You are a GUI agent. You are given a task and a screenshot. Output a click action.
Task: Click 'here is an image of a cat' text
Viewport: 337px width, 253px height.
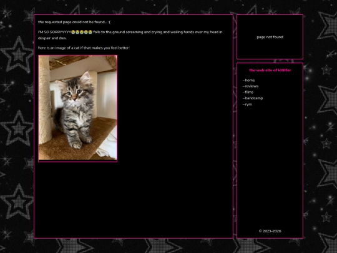tap(84, 47)
